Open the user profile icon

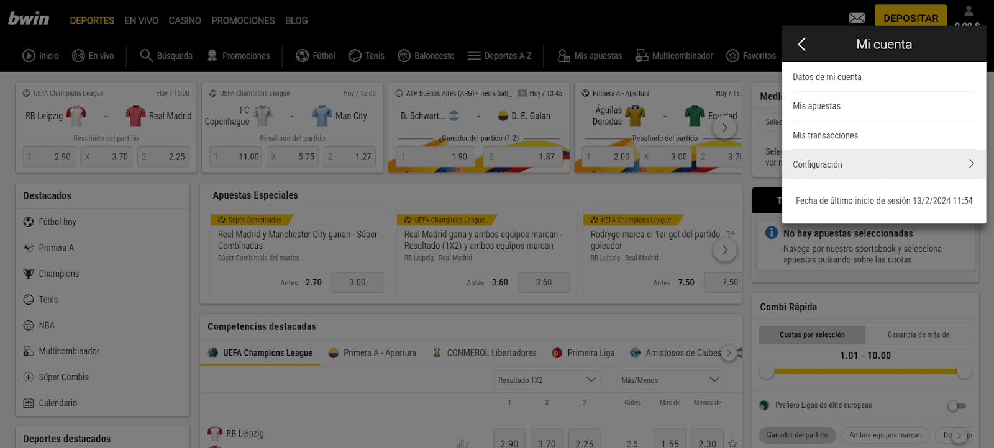969,11
